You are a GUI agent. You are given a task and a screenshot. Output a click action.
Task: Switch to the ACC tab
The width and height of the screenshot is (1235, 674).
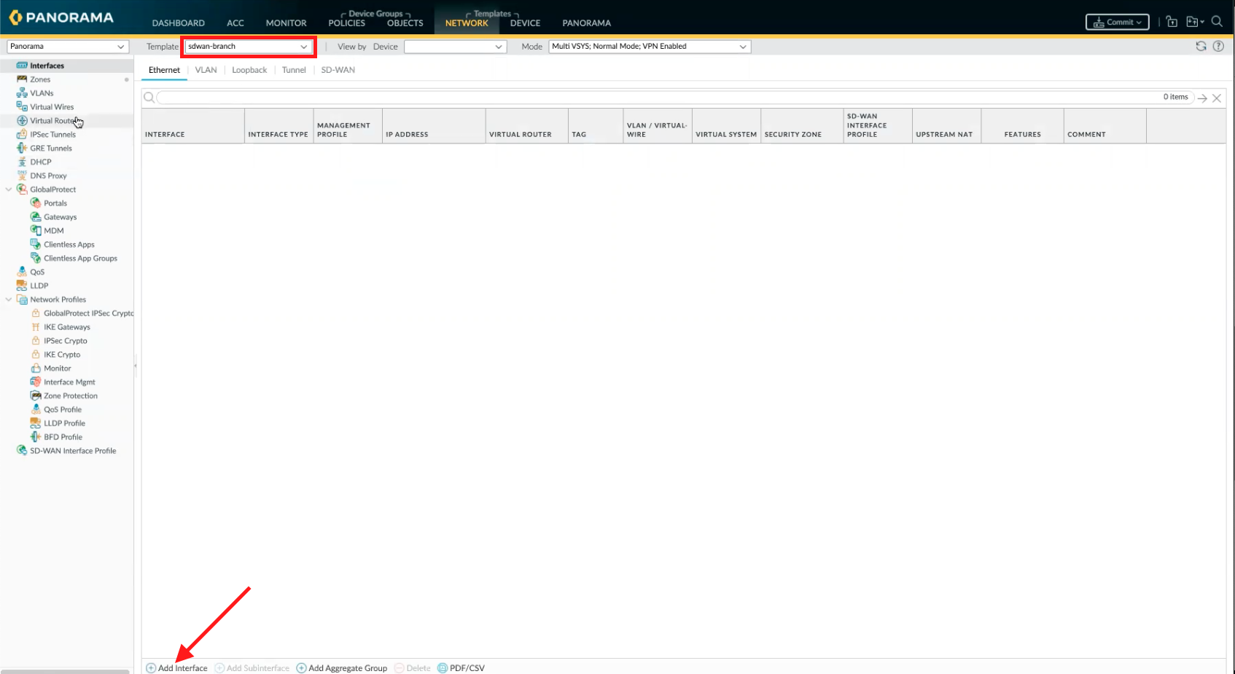(235, 23)
